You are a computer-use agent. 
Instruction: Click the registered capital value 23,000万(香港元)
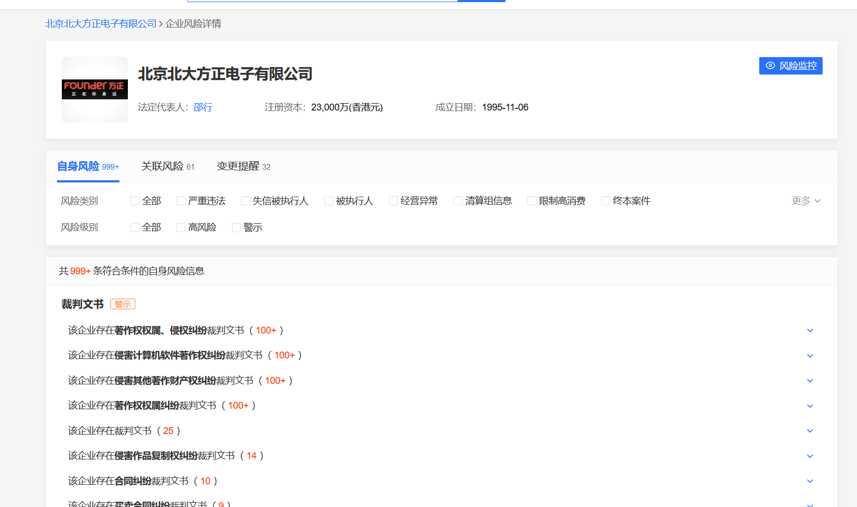tap(347, 107)
